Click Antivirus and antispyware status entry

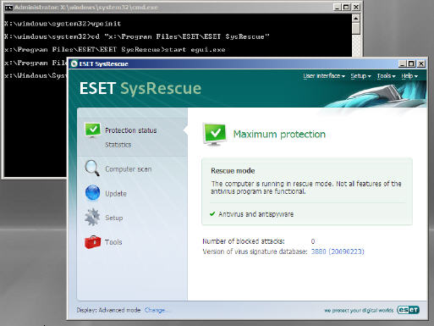tap(255, 214)
